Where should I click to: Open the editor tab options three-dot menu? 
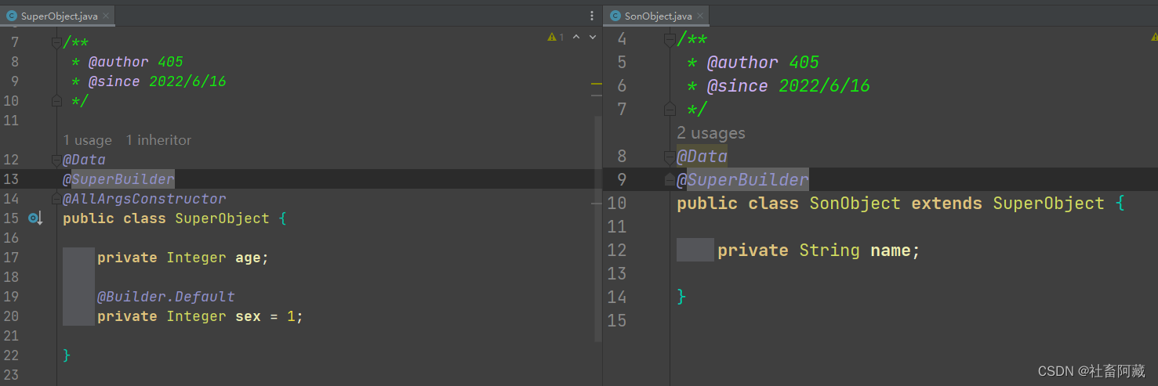[x=592, y=16]
